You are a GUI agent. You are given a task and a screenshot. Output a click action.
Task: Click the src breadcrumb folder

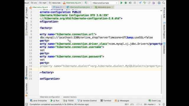click(34, 3)
